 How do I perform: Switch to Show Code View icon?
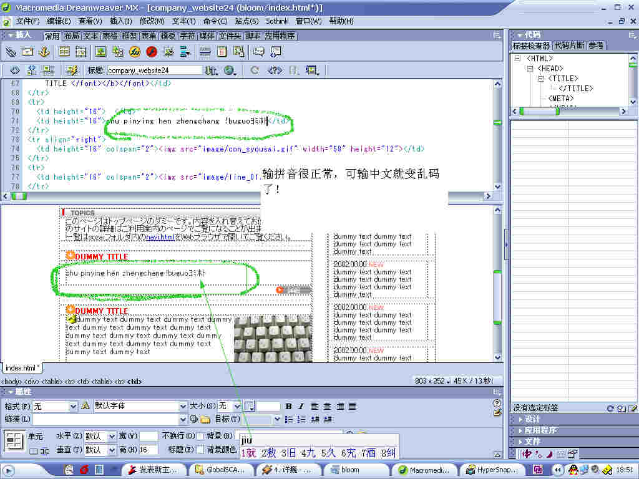coord(15,70)
